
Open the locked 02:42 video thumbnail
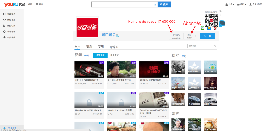[121, 100]
